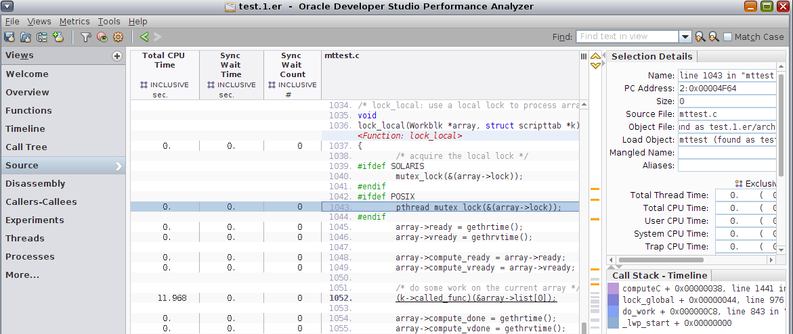Click the Find Next magnifier icon

pos(714,37)
